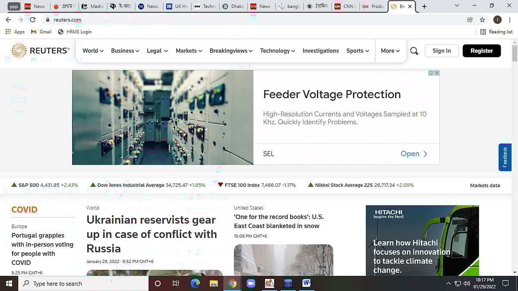Screen dimensions: 518x291
Task: Click the Register button
Action: click(x=481, y=51)
